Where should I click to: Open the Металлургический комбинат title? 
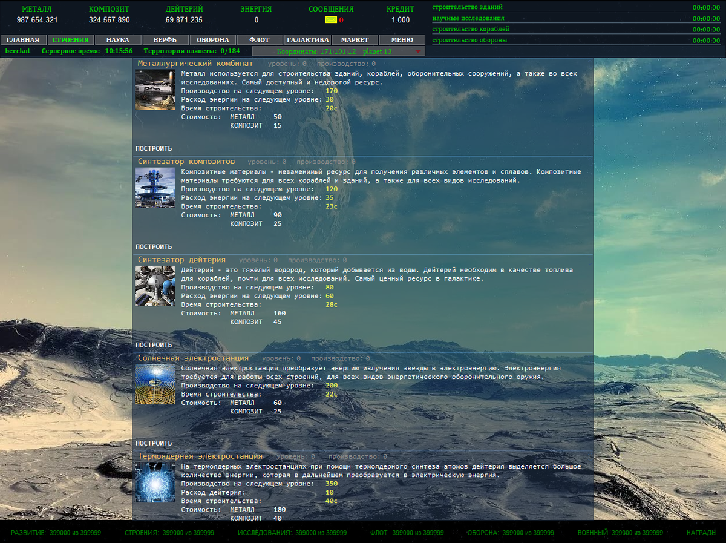195,64
